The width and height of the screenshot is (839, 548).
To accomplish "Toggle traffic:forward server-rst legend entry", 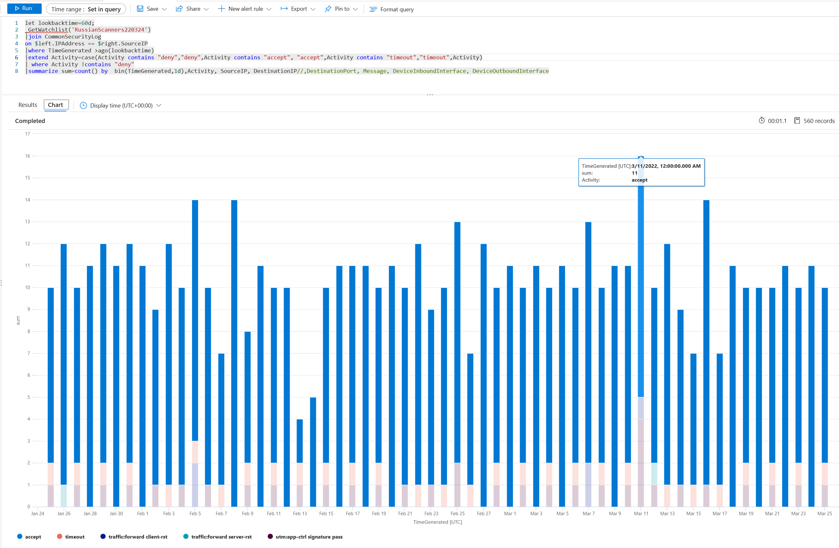I will [218, 537].
